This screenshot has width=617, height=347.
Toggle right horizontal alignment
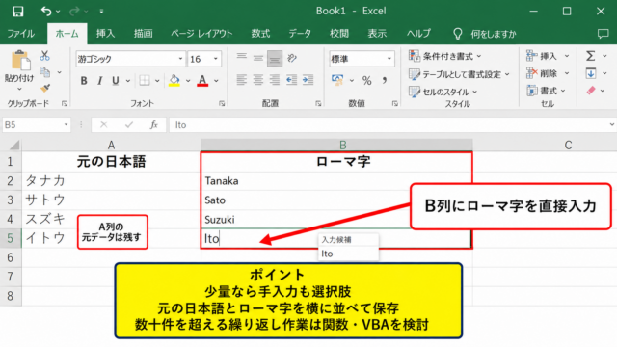click(x=275, y=80)
